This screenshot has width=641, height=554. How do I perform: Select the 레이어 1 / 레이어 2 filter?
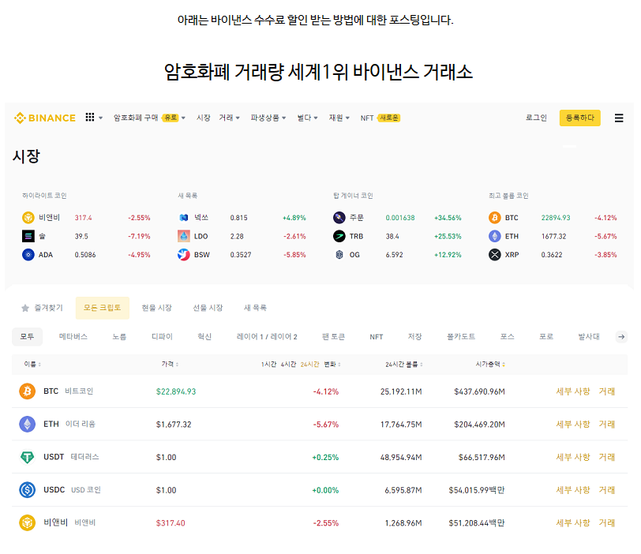267,337
